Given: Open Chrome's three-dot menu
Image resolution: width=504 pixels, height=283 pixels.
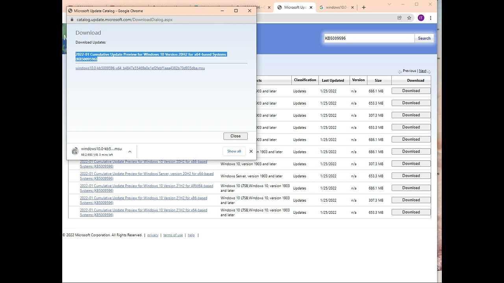Looking at the screenshot, I should (x=431, y=18).
